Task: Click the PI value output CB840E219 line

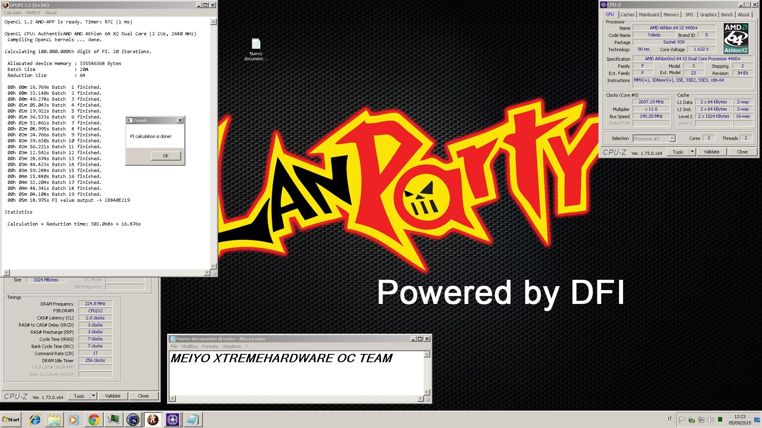Action: (x=69, y=200)
